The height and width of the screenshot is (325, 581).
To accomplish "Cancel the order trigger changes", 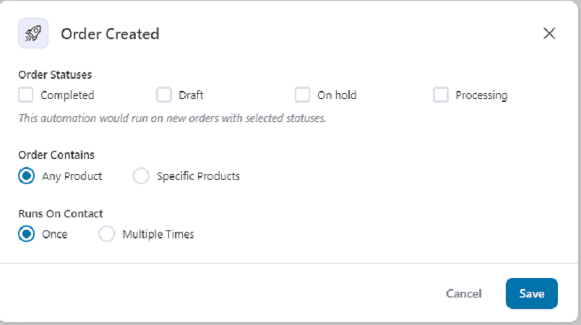I will pyautogui.click(x=463, y=293).
